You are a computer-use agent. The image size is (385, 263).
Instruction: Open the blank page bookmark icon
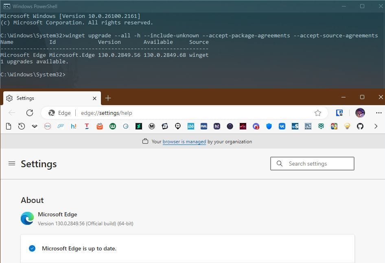[x=9, y=126]
